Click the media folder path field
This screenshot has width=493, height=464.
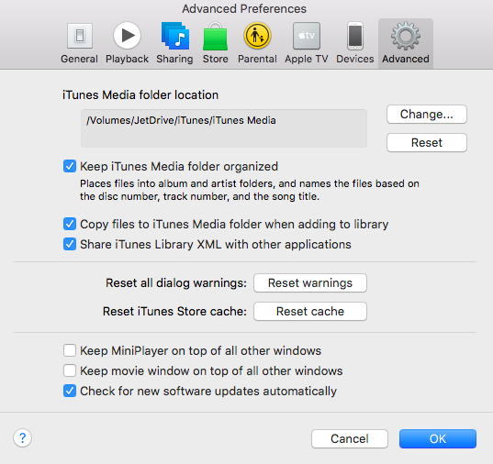(224, 128)
